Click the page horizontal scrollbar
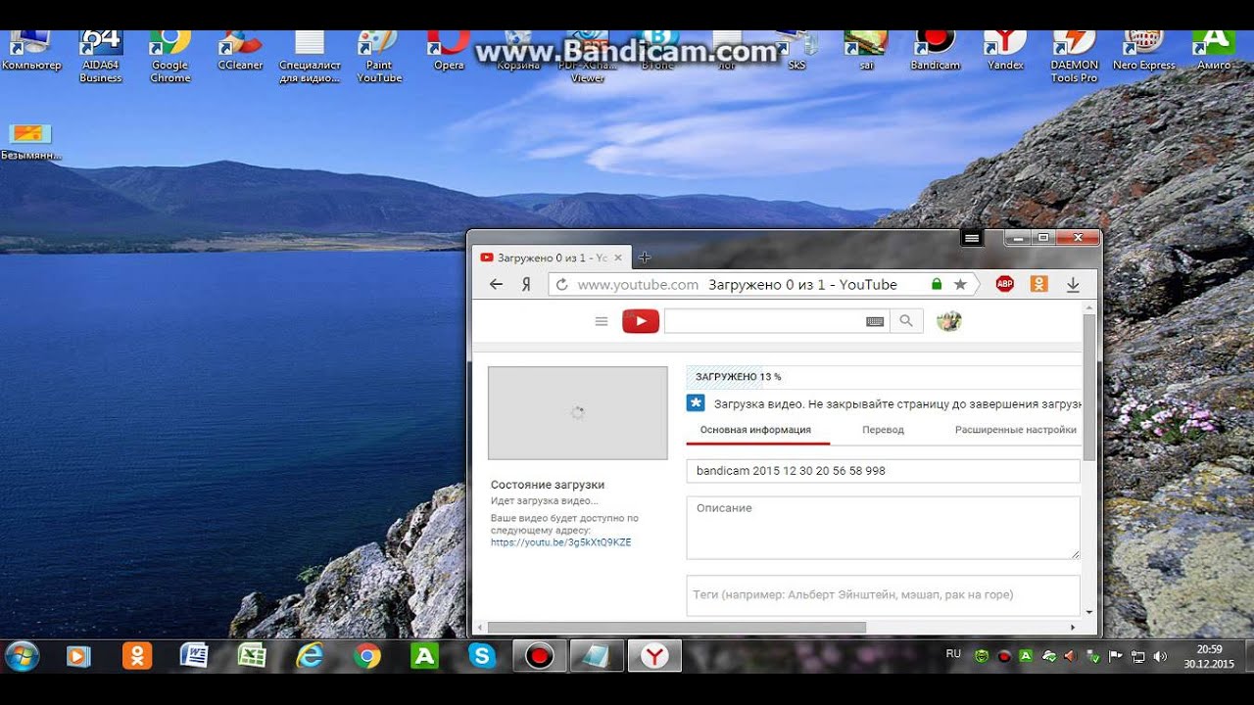Screen dimensions: 1254x705 (676, 628)
